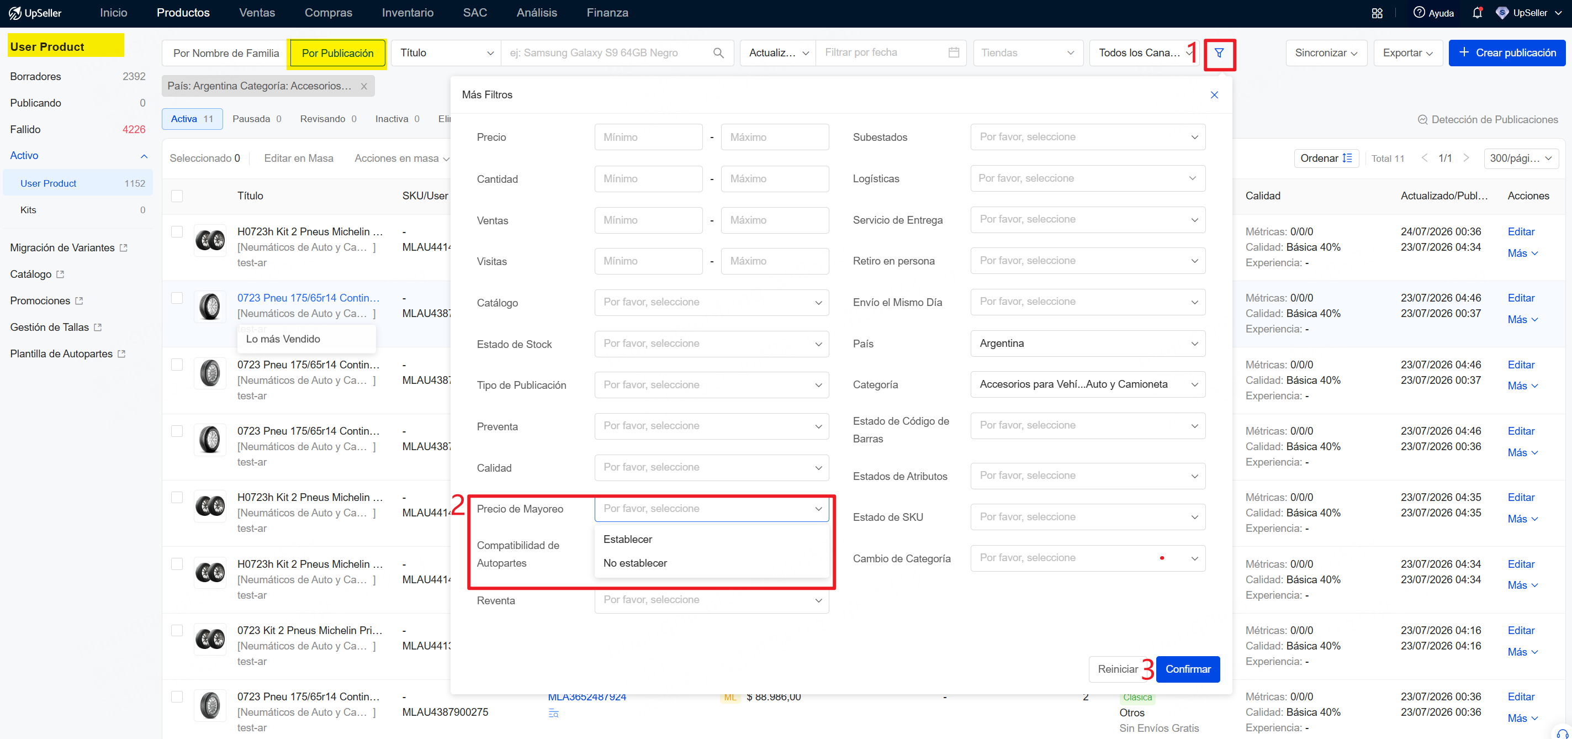Open the Estado de SKU dropdown
1572x739 pixels.
[1087, 517]
